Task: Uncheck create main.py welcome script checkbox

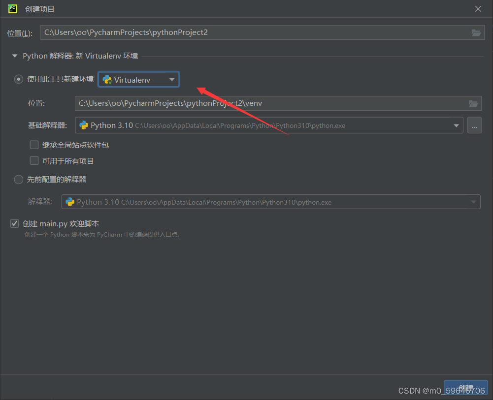Action: point(14,223)
